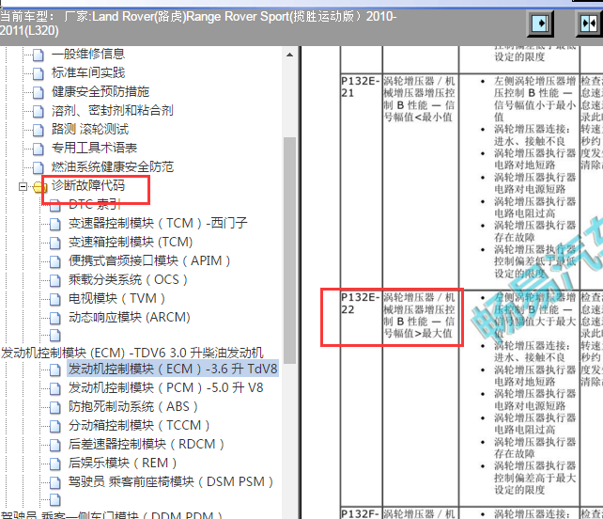The width and height of the screenshot is (603, 519).
Task: Click page icon beside 驾驶员 乘客前座椅模块
Action: pyautogui.click(x=55, y=483)
